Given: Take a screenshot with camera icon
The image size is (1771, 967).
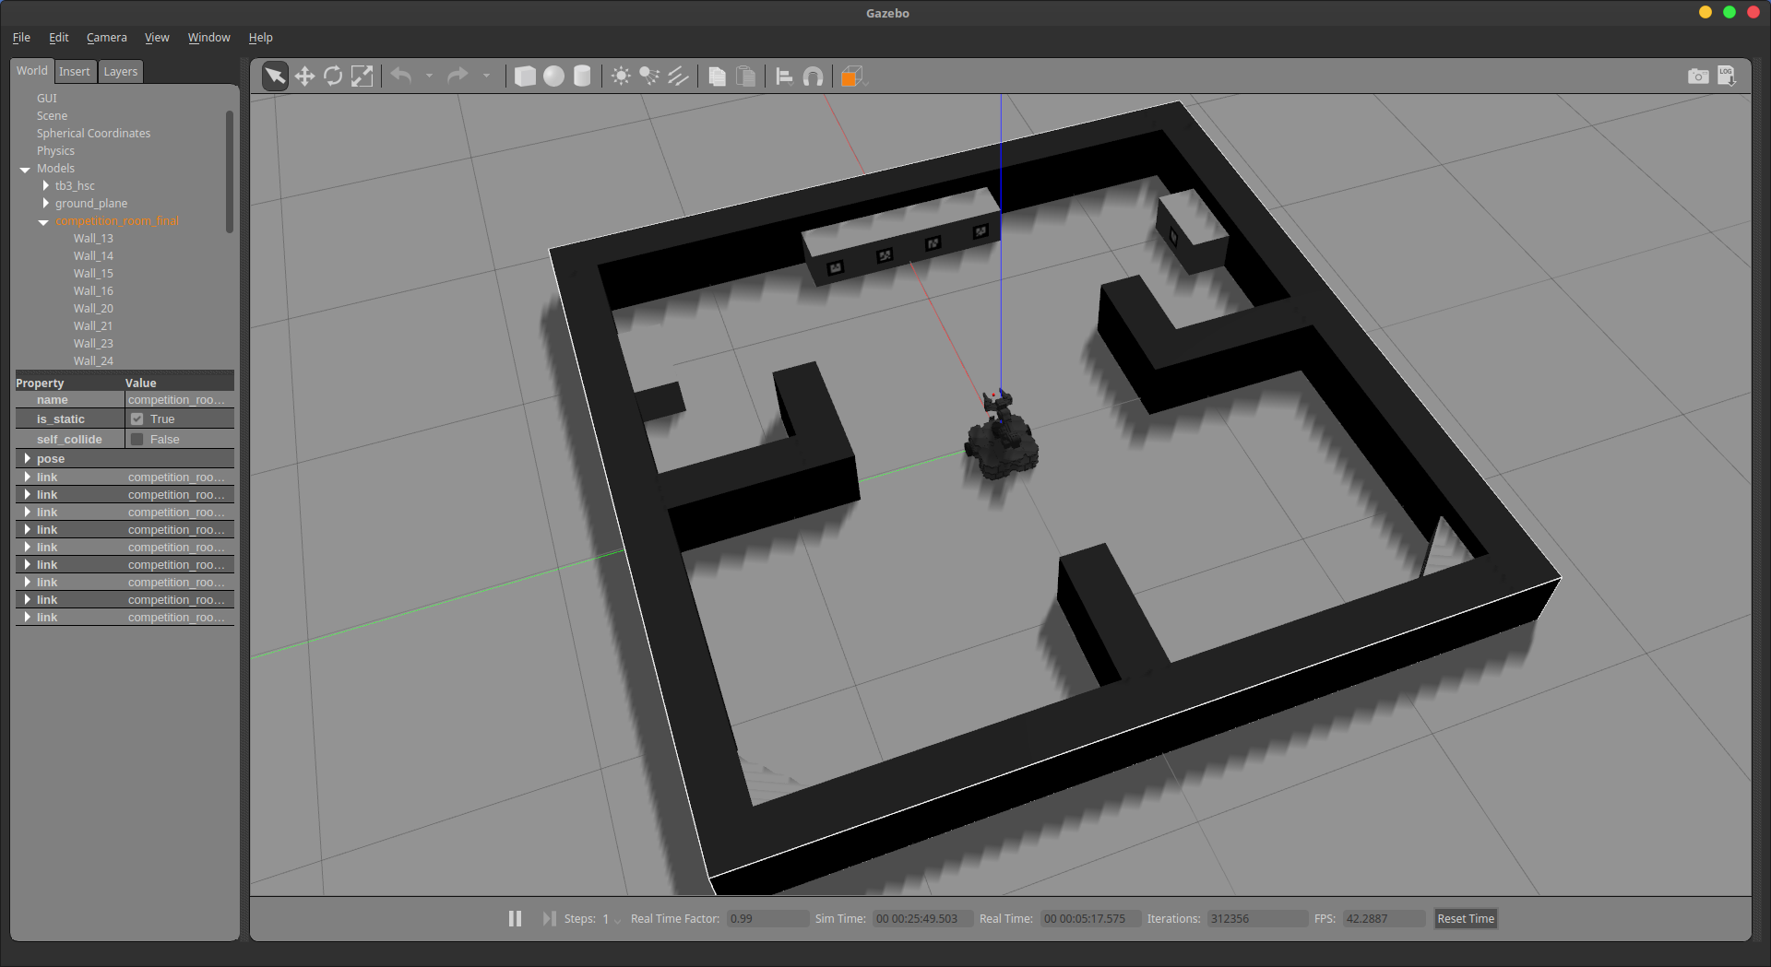Looking at the screenshot, I should pos(1698,77).
